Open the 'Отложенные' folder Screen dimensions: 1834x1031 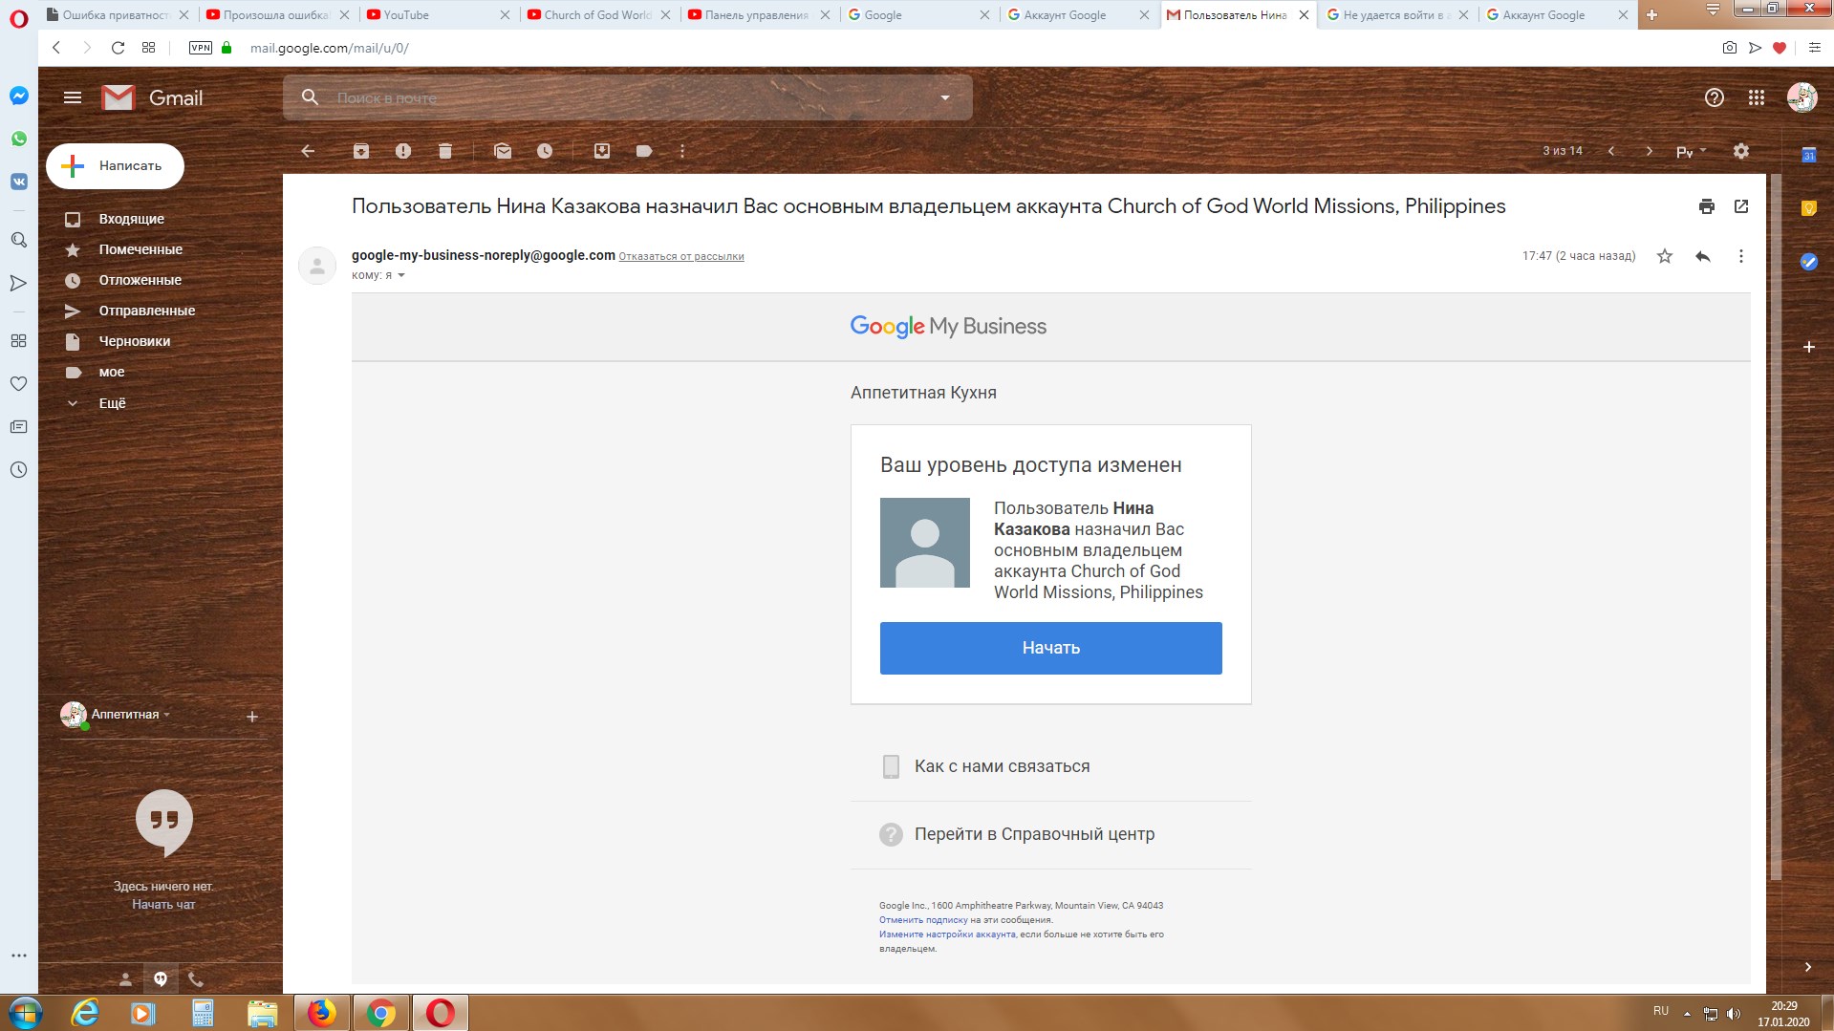click(140, 280)
